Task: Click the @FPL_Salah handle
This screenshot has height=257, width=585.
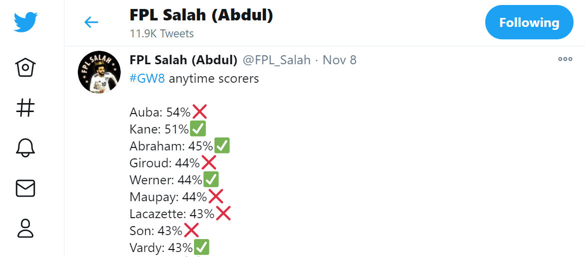Action: coord(277,60)
